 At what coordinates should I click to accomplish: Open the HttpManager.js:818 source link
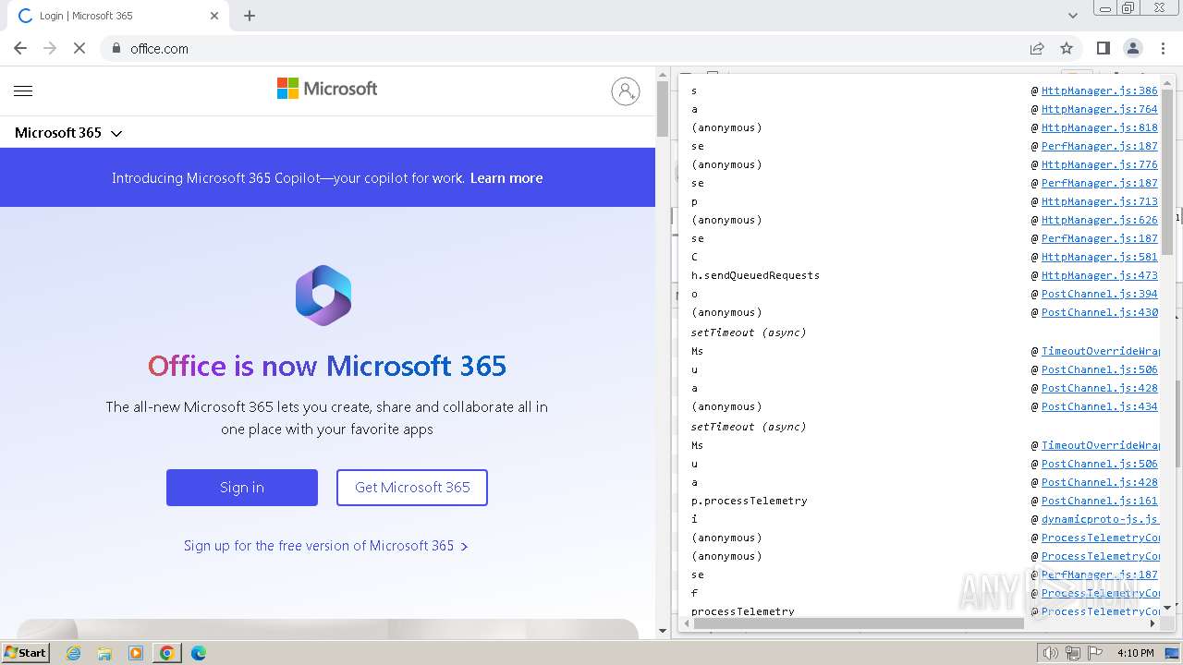(x=1099, y=127)
